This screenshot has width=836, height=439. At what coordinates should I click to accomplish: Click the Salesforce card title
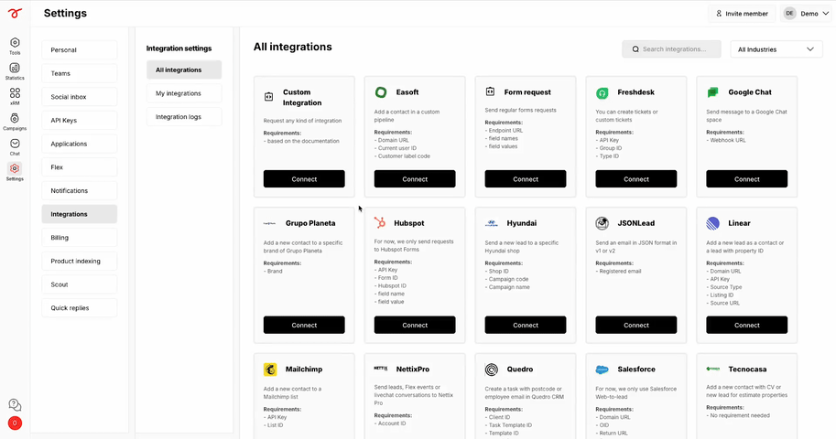click(x=636, y=369)
